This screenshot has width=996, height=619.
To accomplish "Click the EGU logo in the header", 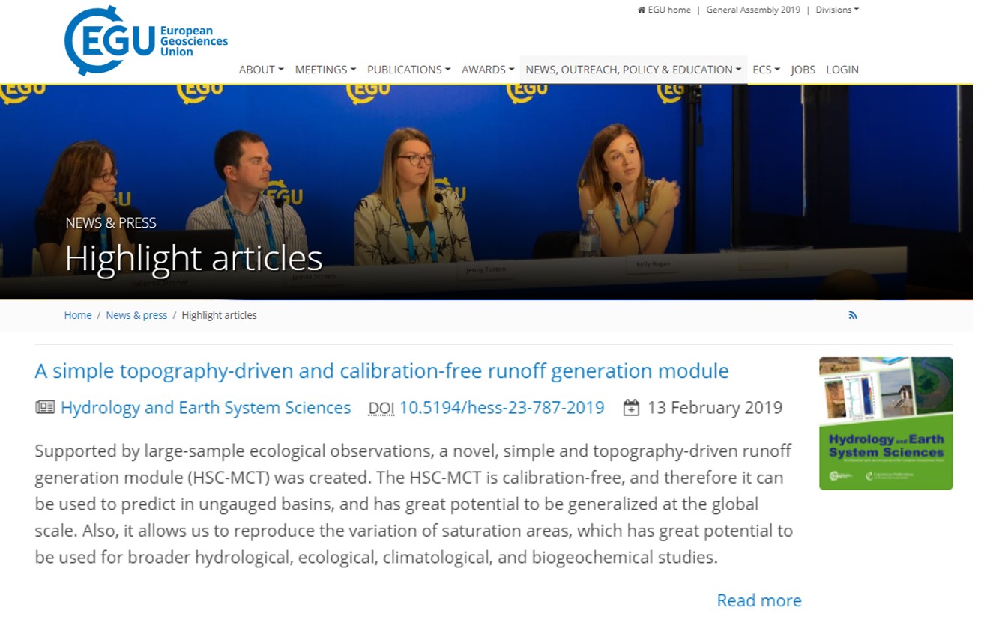I will pos(146,40).
